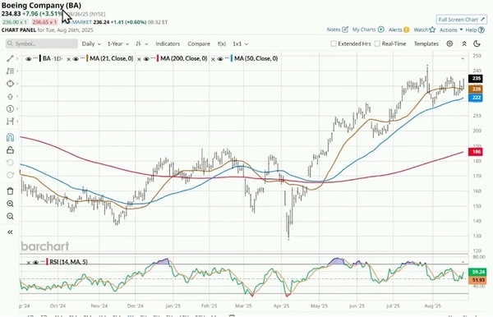Image resolution: width=493 pixels, height=317 pixels.
Task: Delete drawings with the trash can
Action: tap(10, 191)
